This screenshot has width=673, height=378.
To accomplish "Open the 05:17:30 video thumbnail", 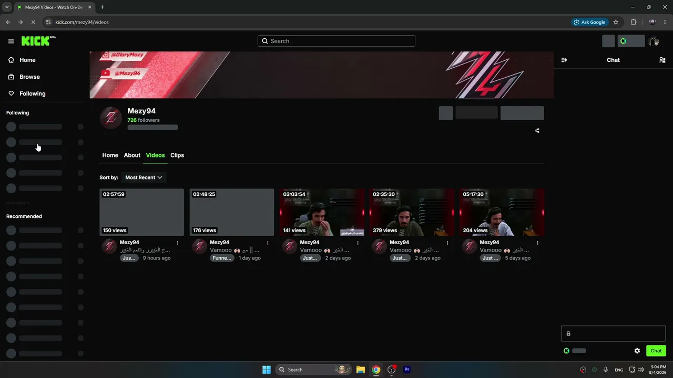I will click(x=502, y=212).
